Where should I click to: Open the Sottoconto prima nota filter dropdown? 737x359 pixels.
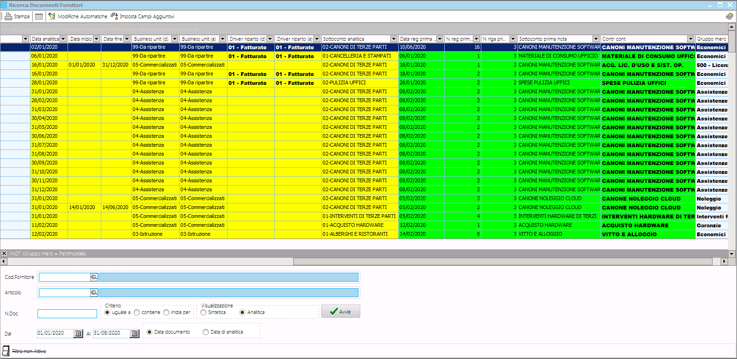[596, 39]
